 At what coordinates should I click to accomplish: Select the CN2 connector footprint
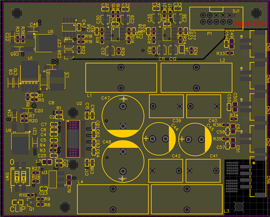pyautogui.click(x=253, y=139)
